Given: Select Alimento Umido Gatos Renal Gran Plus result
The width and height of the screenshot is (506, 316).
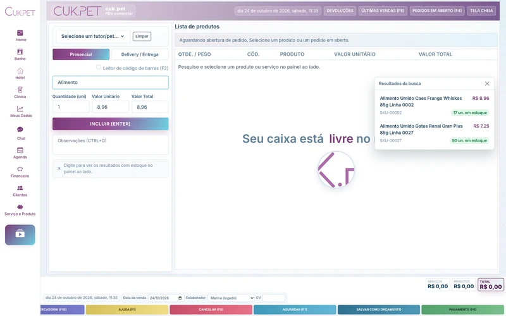Looking at the screenshot, I should coord(435,133).
